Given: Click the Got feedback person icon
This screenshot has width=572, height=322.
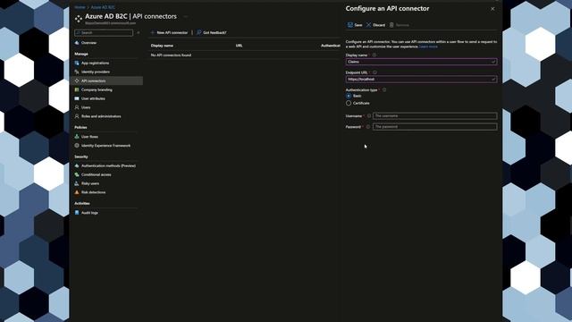Looking at the screenshot, I should coord(198,32).
